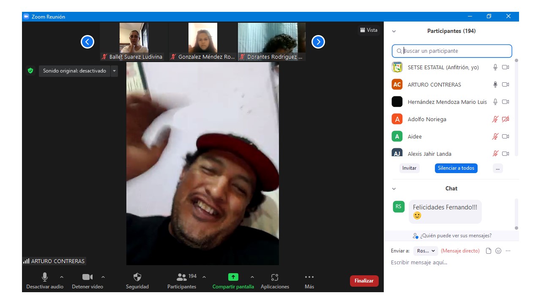Click the Adolfo Noriega avatar
The height and width of the screenshot is (304, 541).
point(397,119)
